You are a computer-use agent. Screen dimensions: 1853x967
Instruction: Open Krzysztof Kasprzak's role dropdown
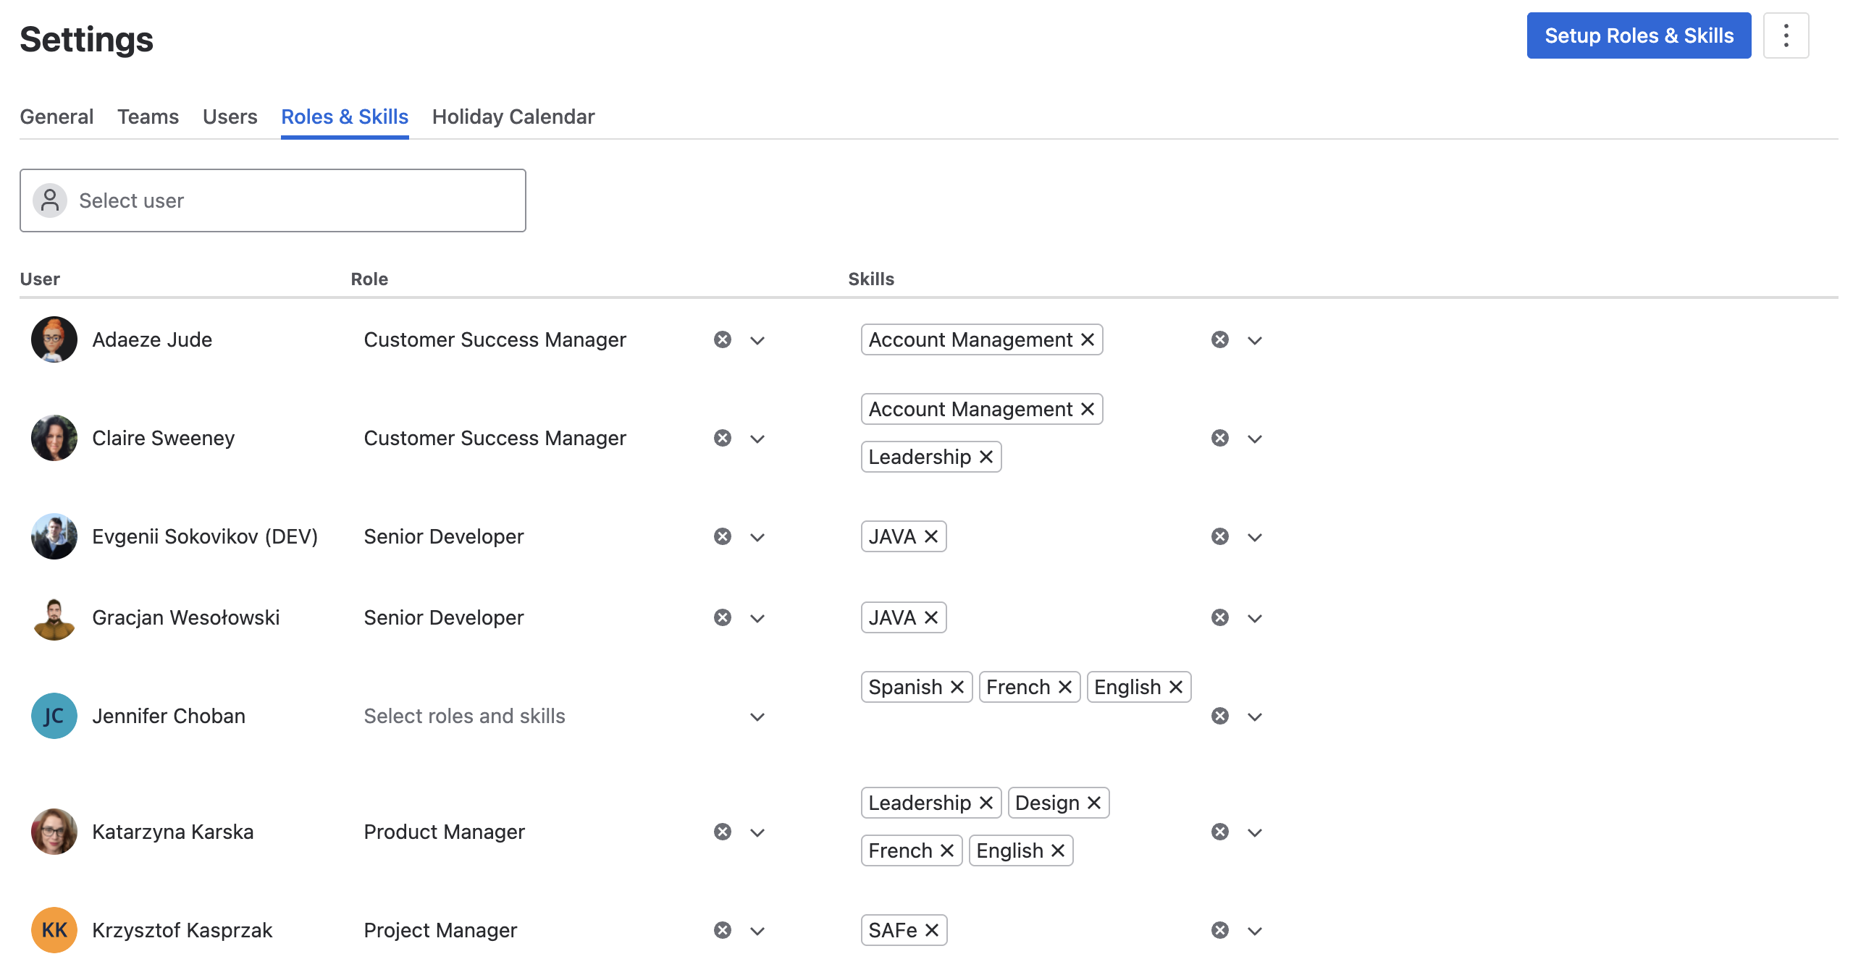click(x=757, y=930)
